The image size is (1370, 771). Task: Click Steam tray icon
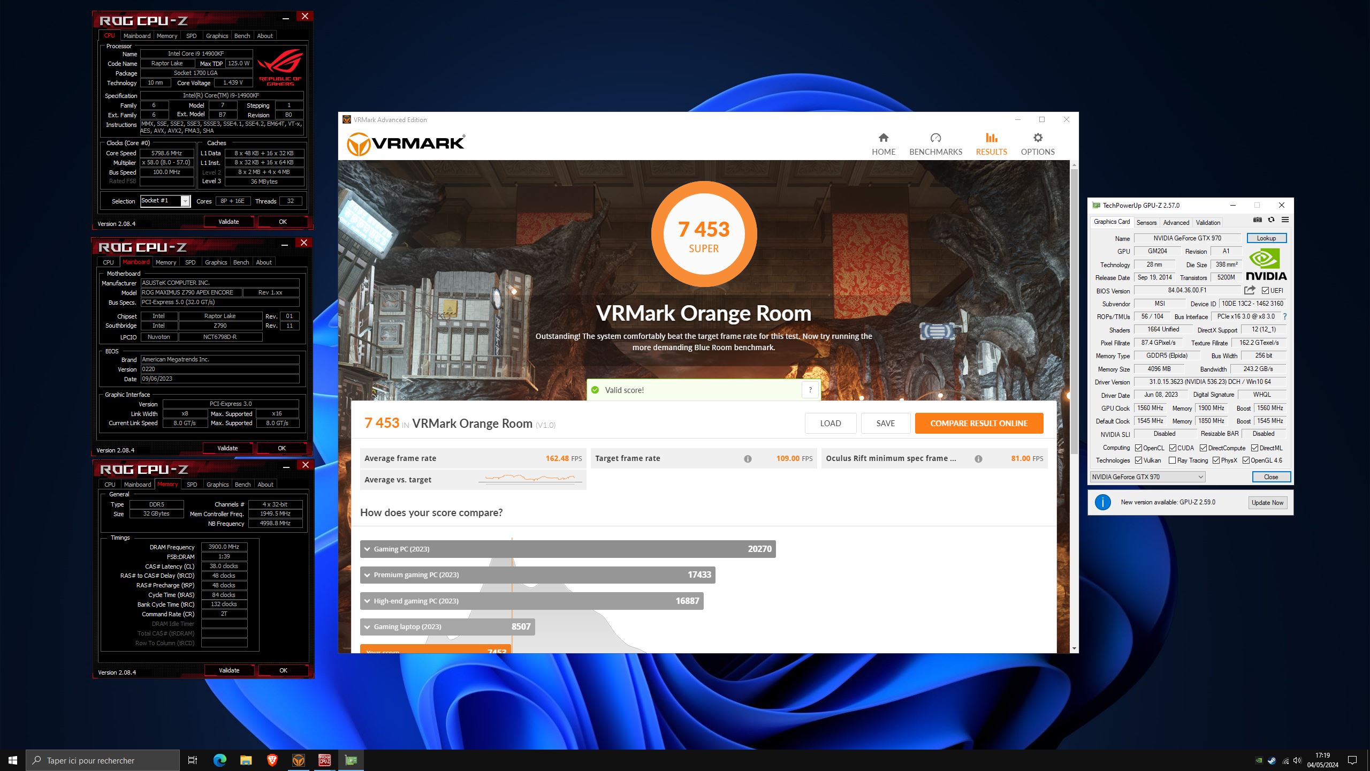pos(1272,760)
